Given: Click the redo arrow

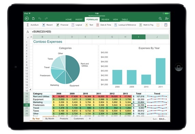Looking at the screenshot, I should click(46, 18).
